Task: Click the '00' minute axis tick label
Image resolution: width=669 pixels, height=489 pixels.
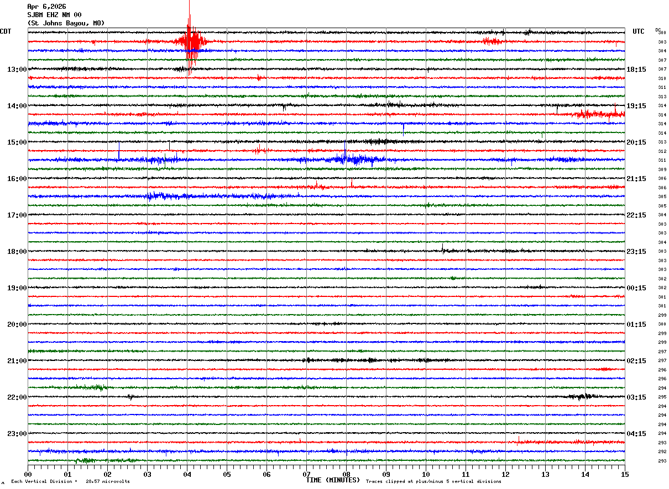Action: [28, 474]
